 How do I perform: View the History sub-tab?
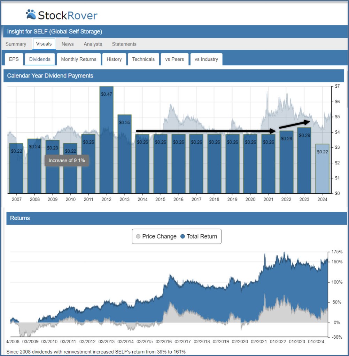click(114, 59)
